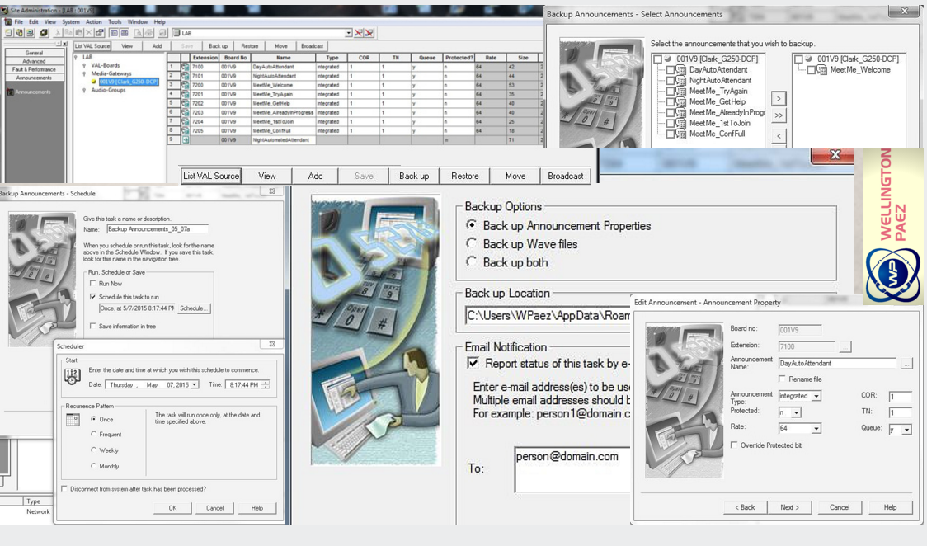Open the Queue dropdown
This screenshot has height=546, width=927.
pyautogui.click(x=906, y=430)
